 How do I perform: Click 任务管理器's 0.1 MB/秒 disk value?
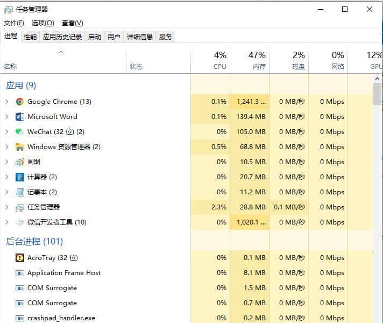[x=289, y=207]
